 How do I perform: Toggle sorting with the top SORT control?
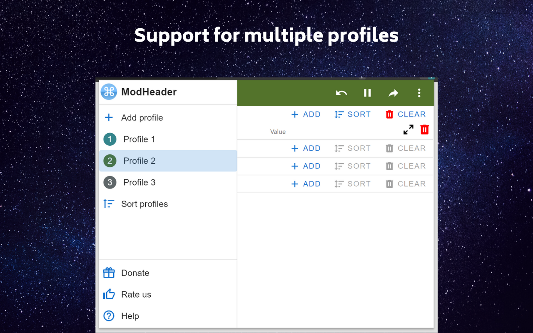click(352, 114)
